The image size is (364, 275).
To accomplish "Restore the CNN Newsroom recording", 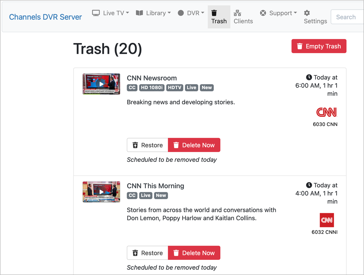I will tap(147, 145).
